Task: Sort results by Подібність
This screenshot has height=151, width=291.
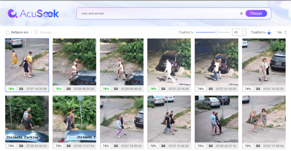Action: coord(258,32)
